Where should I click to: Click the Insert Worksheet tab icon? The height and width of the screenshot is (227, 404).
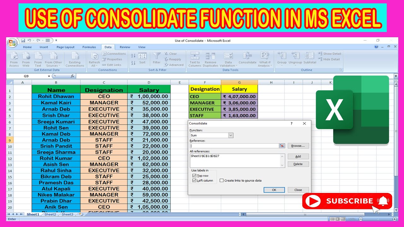point(81,214)
